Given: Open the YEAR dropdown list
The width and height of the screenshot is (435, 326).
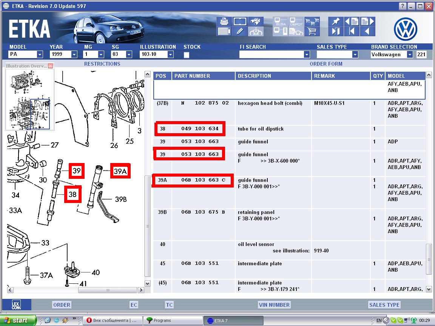Looking at the screenshot, I should pos(74,54).
